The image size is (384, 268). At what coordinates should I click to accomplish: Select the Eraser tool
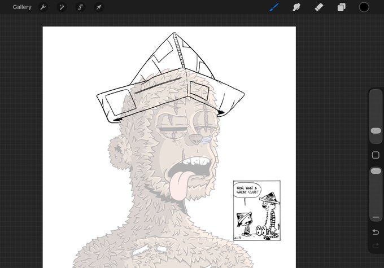click(319, 7)
